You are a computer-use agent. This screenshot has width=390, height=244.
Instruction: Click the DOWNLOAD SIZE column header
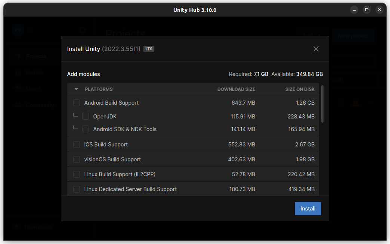236,89
